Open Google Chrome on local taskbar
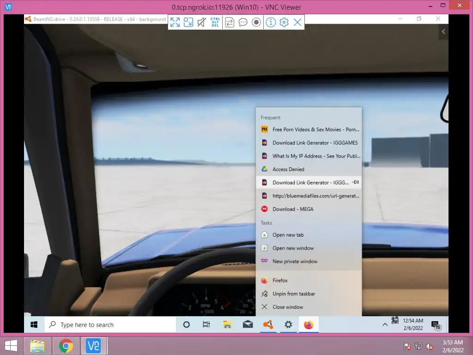The height and width of the screenshot is (355, 473). pyautogui.click(x=66, y=345)
